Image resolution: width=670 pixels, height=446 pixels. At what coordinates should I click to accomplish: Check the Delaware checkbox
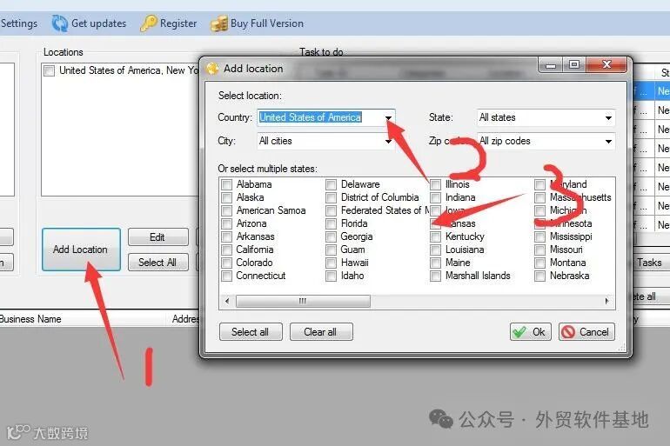coord(331,184)
